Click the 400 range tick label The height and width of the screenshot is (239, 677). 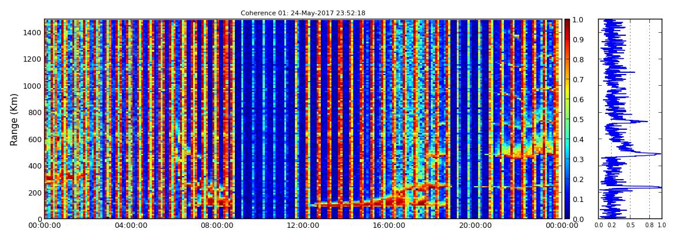35,166
